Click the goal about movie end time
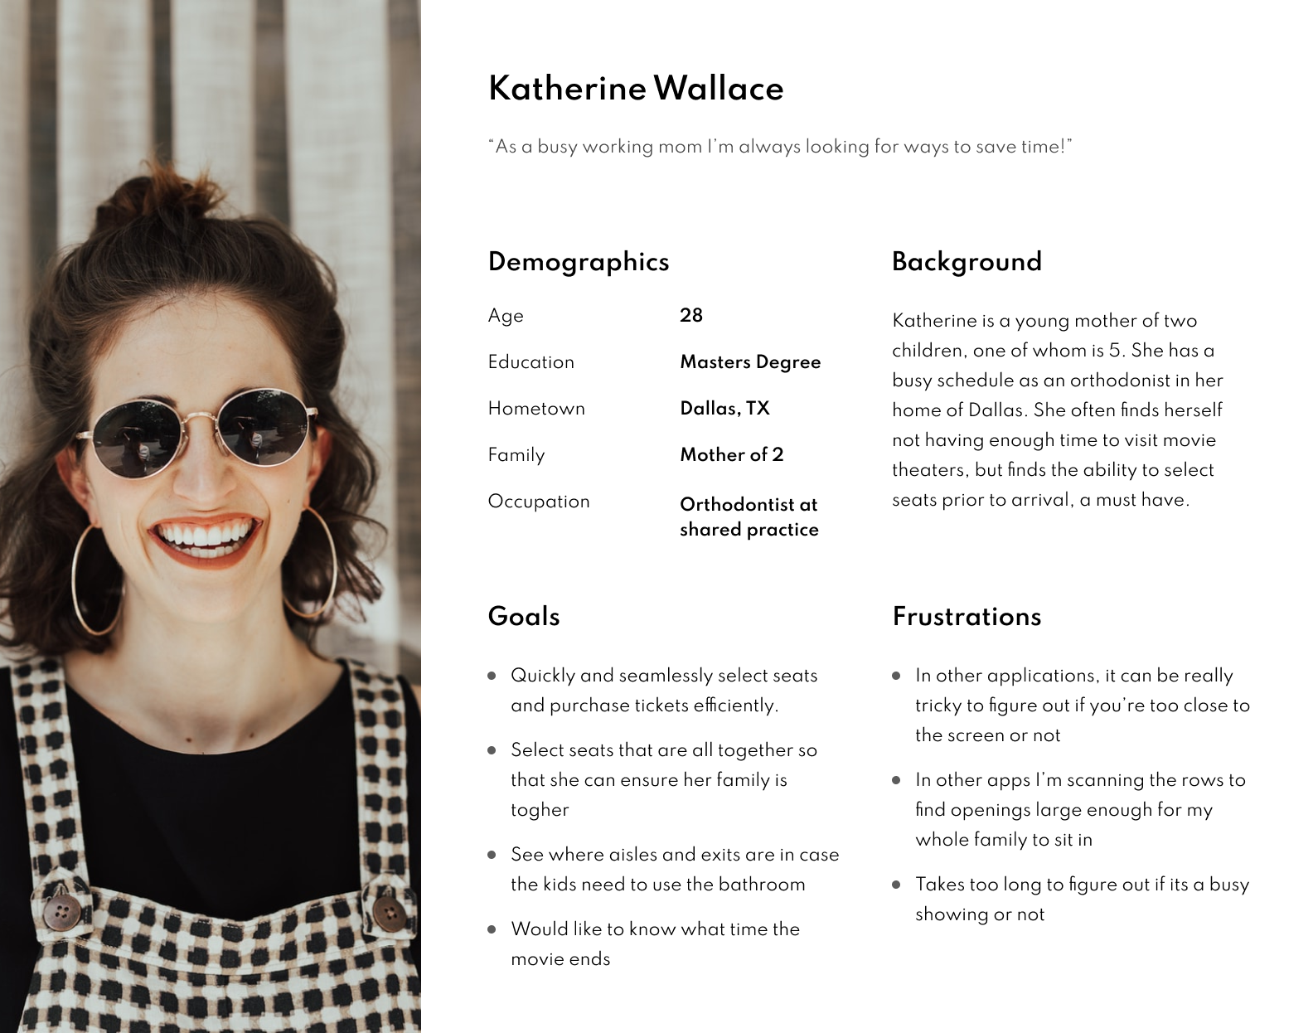This screenshot has height=1033, width=1313. tap(655, 943)
